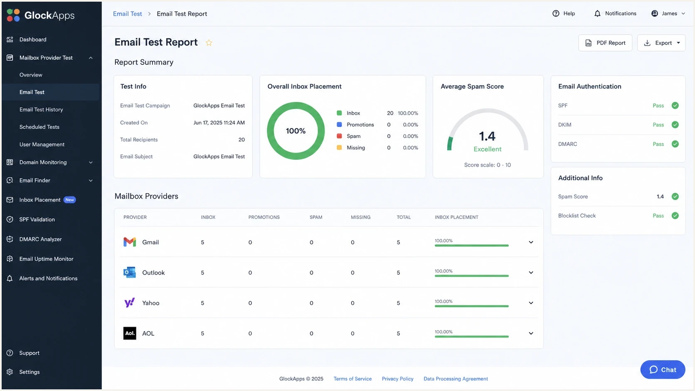
Task: Click the Email Uptime Monitor icon
Action: click(x=10, y=259)
